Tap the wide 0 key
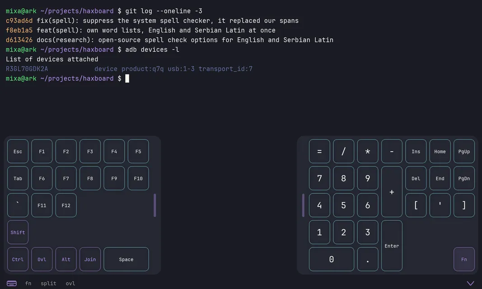The height and width of the screenshot is (289, 482). coord(332,259)
